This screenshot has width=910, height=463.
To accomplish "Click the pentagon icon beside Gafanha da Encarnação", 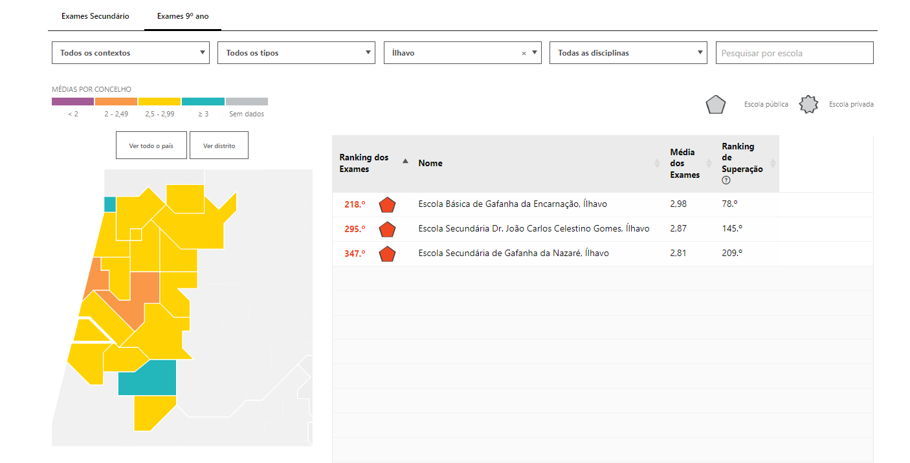I will point(387,205).
